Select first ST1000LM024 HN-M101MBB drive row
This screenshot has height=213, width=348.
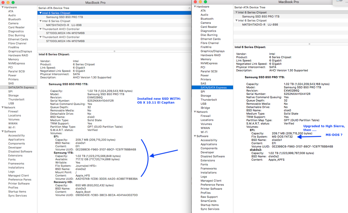65,33
